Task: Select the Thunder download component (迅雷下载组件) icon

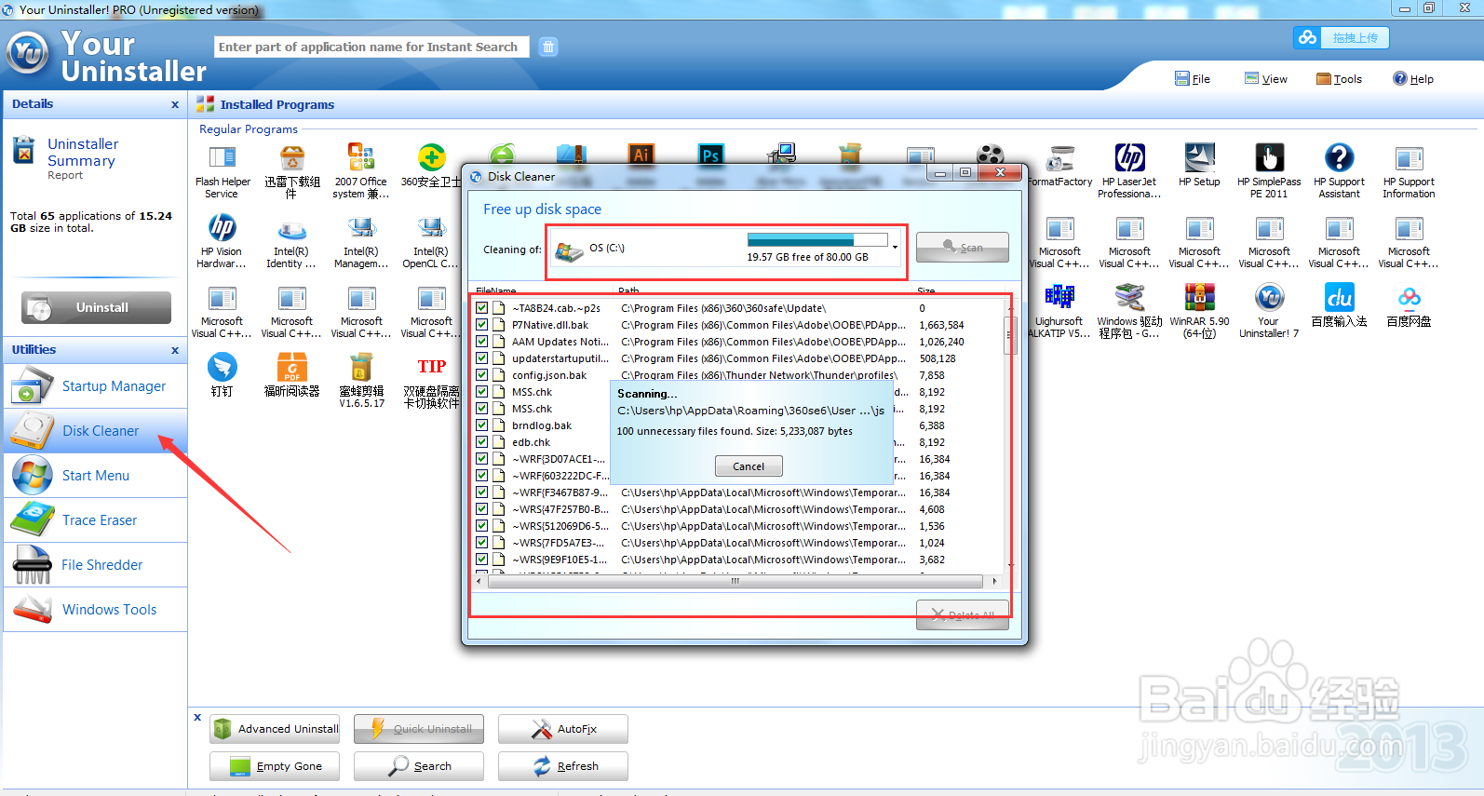Action: [291, 171]
